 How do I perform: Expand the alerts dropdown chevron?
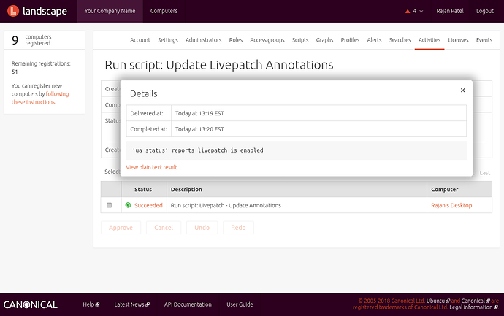click(x=421, y=11)
